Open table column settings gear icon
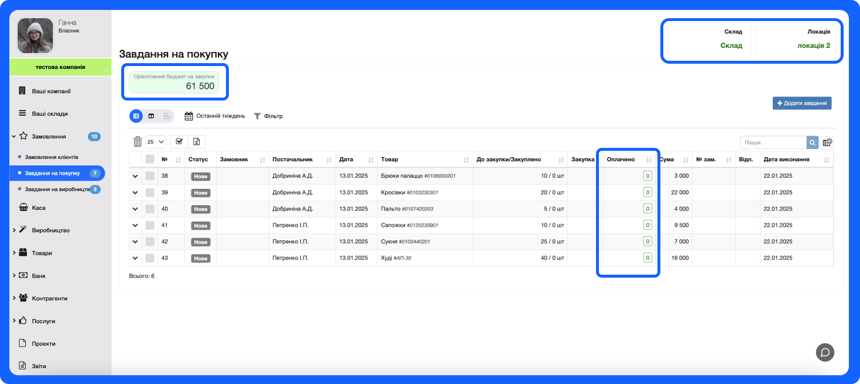This screenshot has height=384, width=860. click(x=827, y=143)
